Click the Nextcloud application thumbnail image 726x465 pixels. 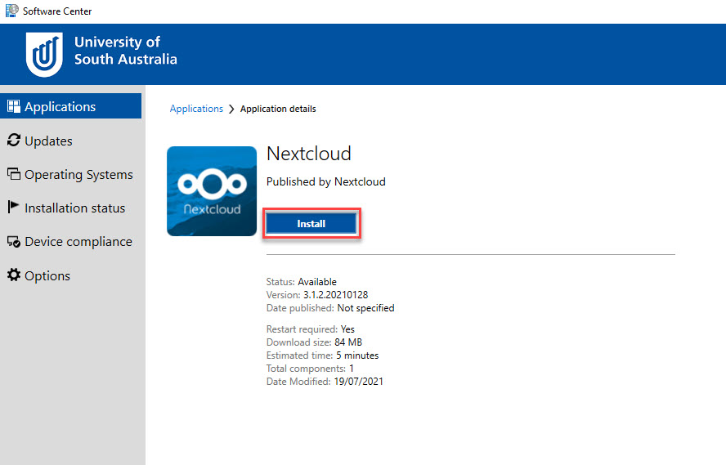coord(212,191)
